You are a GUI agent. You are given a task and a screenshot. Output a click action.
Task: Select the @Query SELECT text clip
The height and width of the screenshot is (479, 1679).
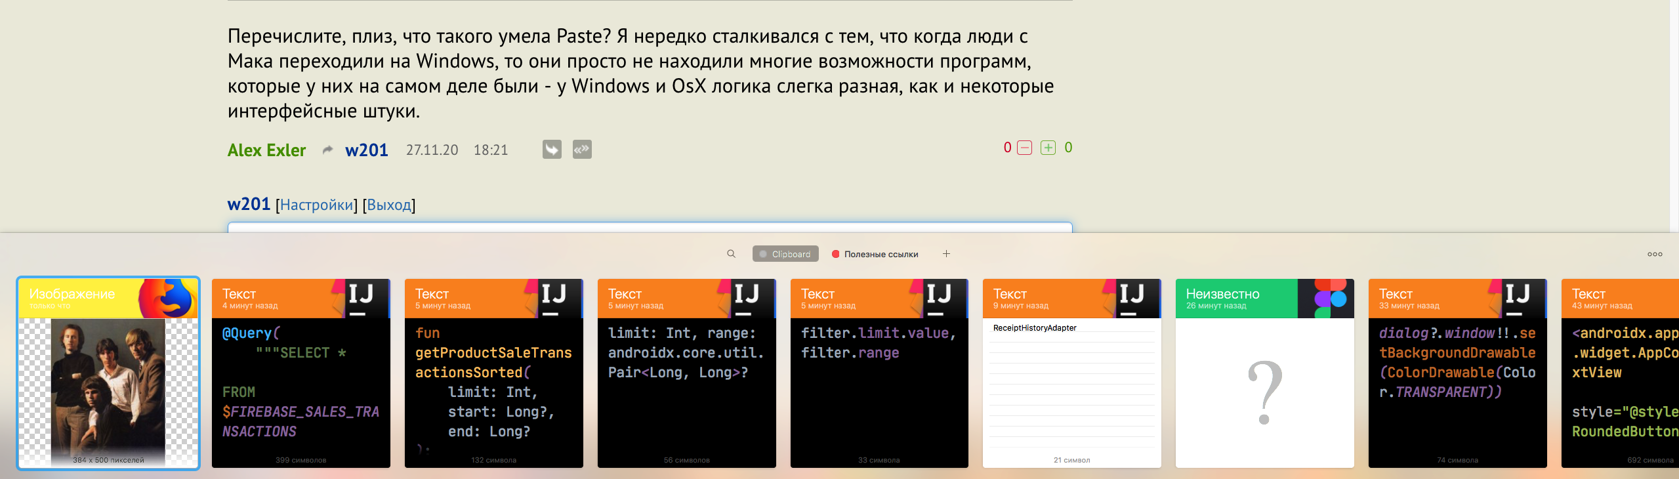pos(301,373)
